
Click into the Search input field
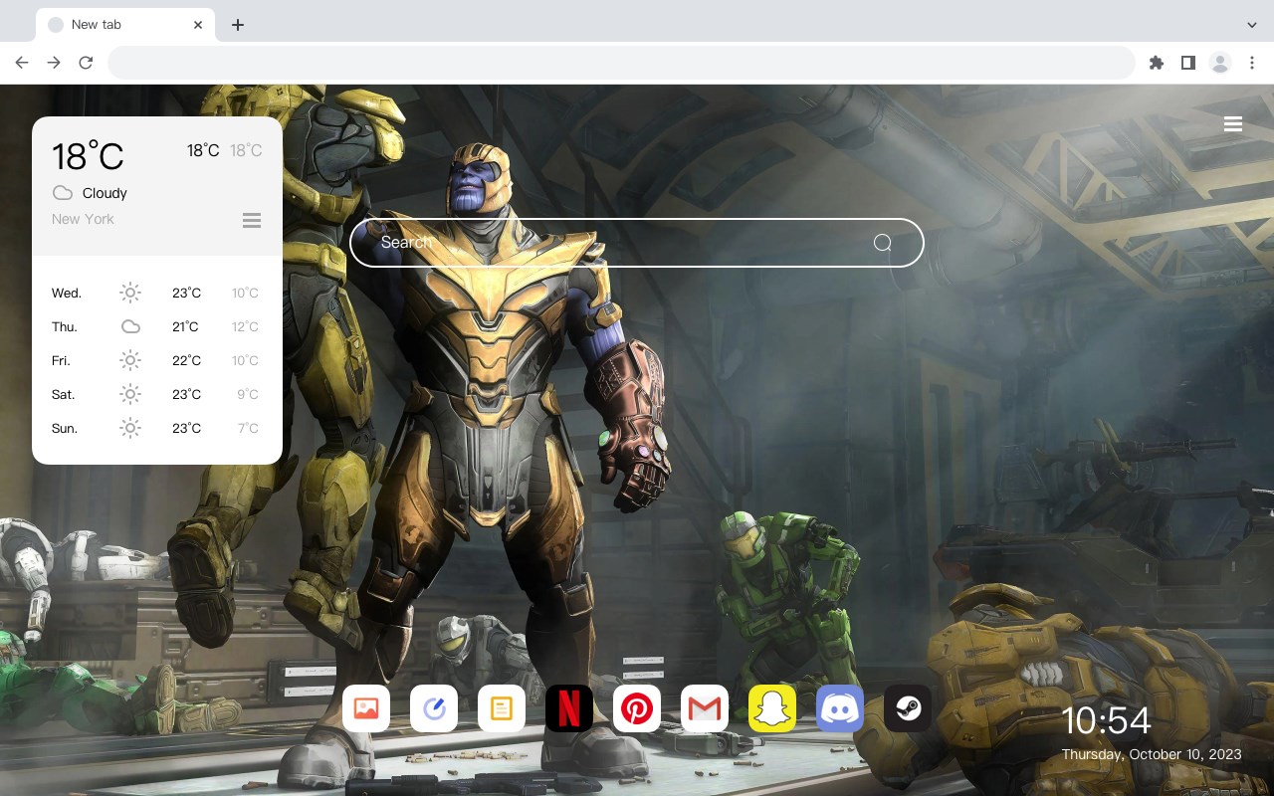point(637,243)
